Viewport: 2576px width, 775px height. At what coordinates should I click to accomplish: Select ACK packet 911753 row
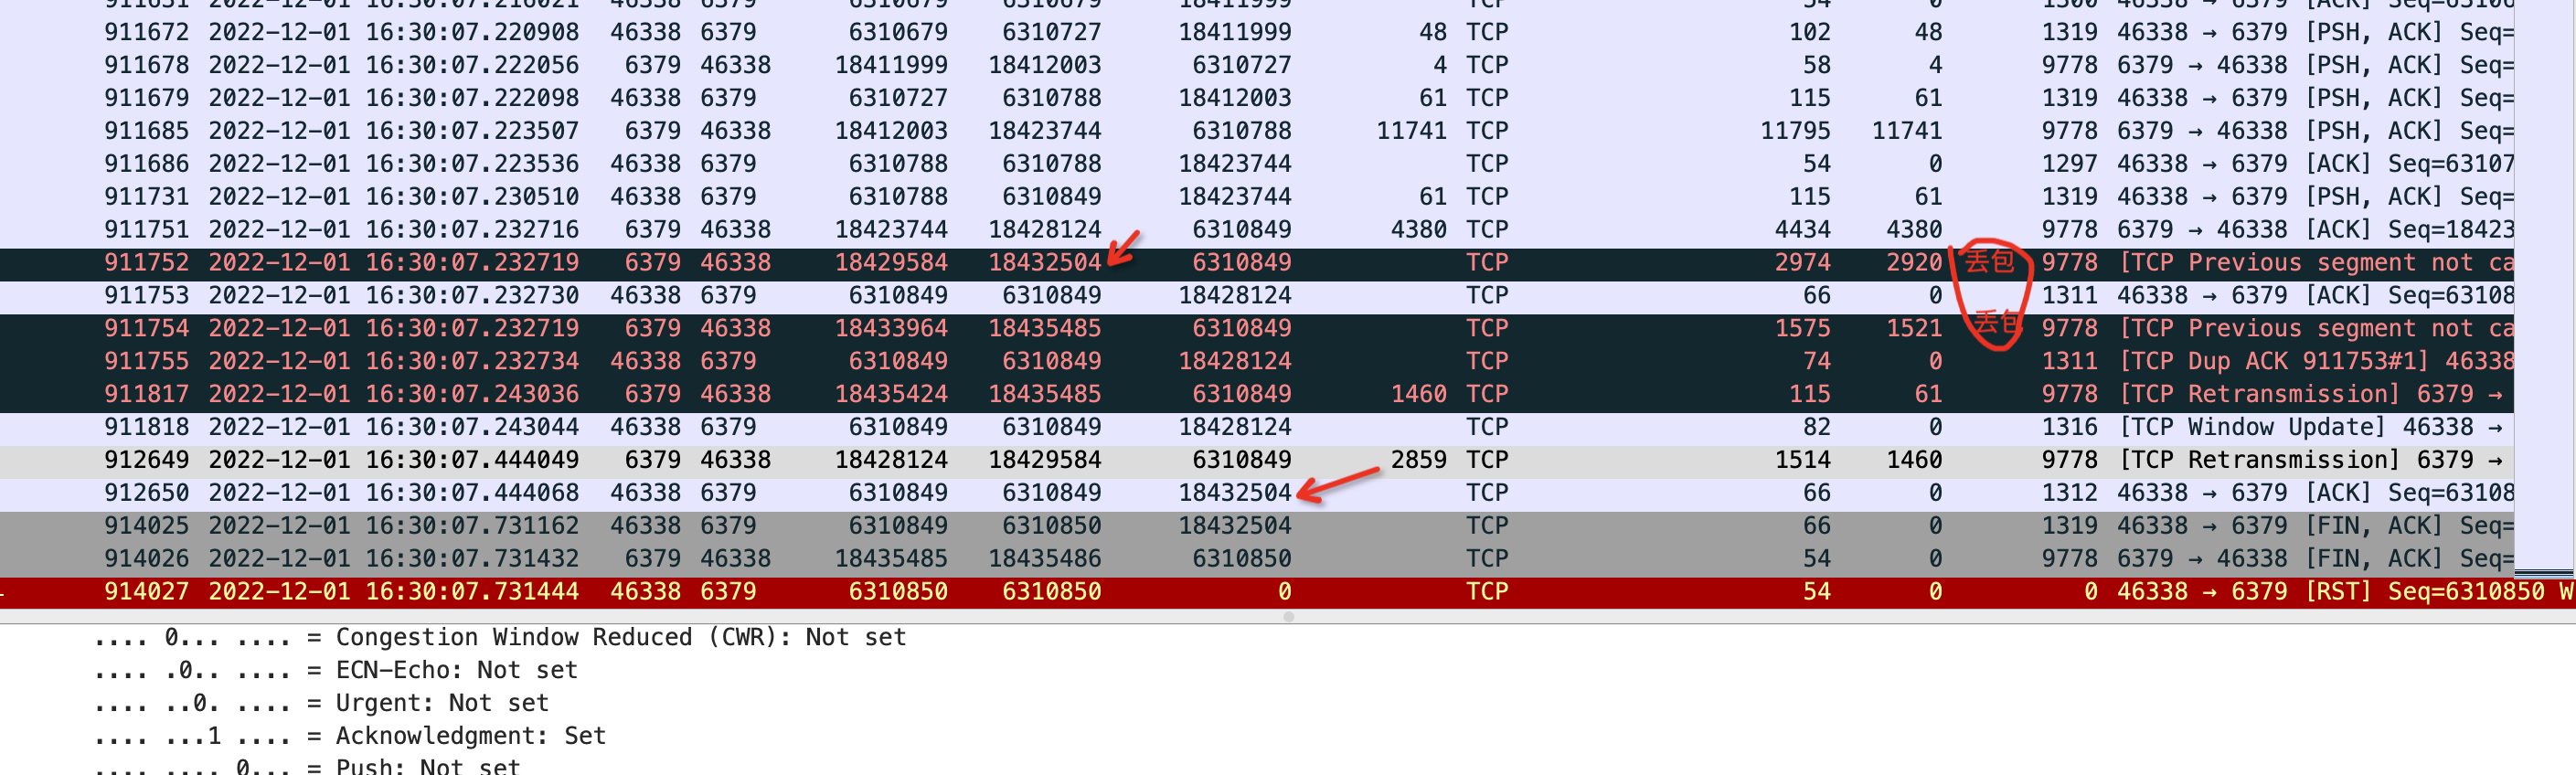[x=1257, y=295]
